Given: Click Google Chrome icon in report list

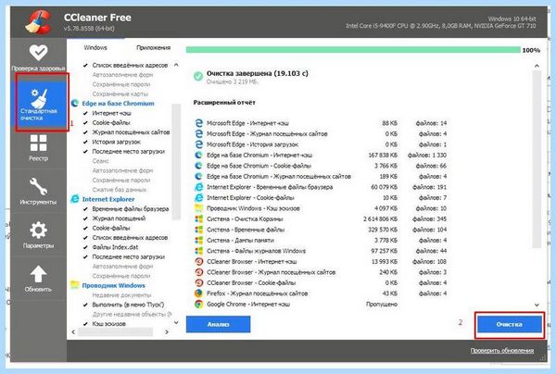Looking at the screenshot, I should (198, 304).
